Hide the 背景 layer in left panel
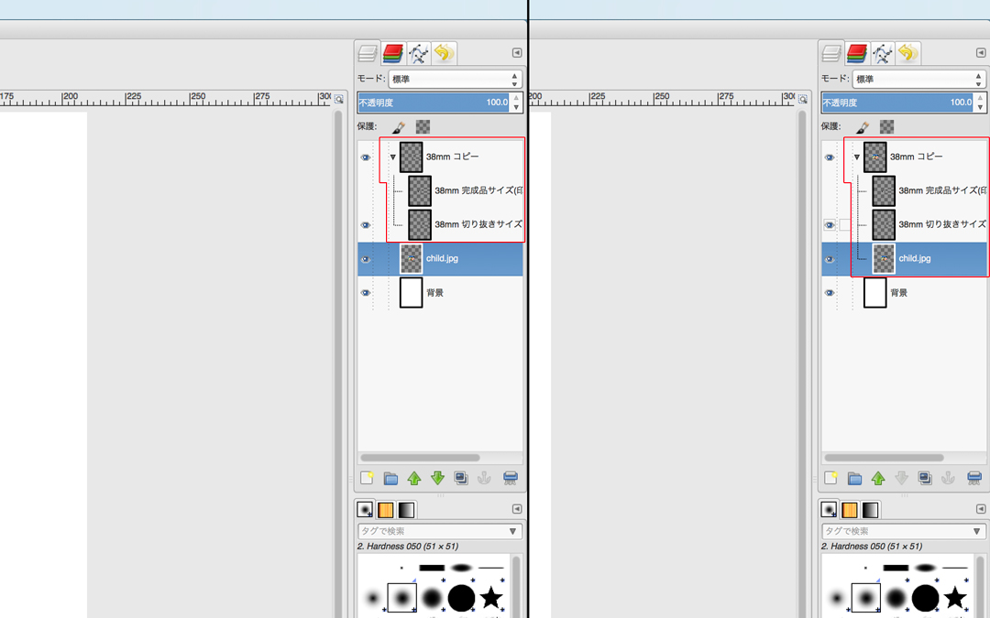Viewport: 990px width, 618px height. [x=366, y=293]
